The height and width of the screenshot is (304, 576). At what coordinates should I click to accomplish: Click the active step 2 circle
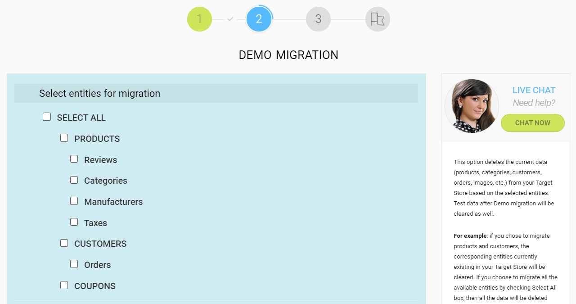pos(259,19)
